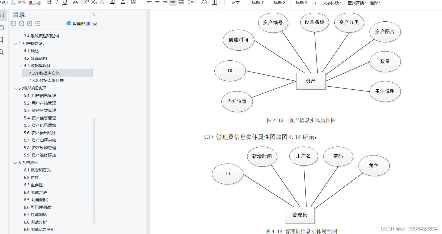Collapse the 5 系统详细实现 section
Viewport: 442px width, 234px height.
coord(15,88)
